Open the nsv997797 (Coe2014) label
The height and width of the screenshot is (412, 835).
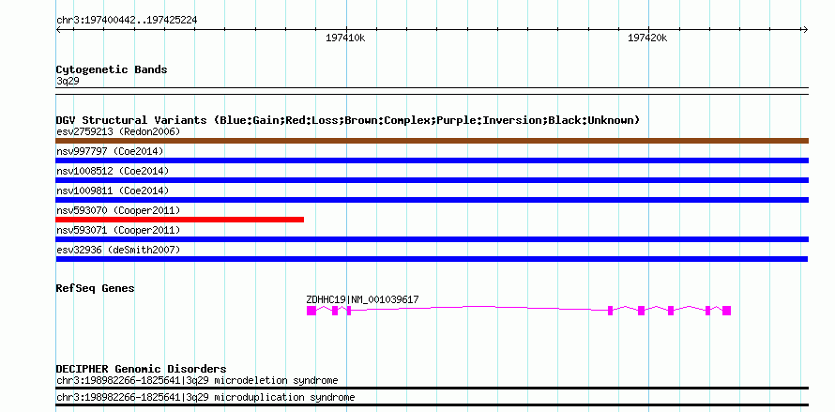tap(110, 151)
